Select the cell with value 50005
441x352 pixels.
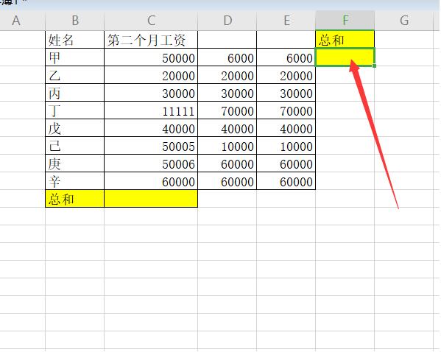point(151,146)
